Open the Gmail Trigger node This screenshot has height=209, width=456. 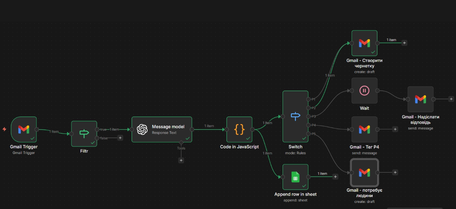[24, 129]
